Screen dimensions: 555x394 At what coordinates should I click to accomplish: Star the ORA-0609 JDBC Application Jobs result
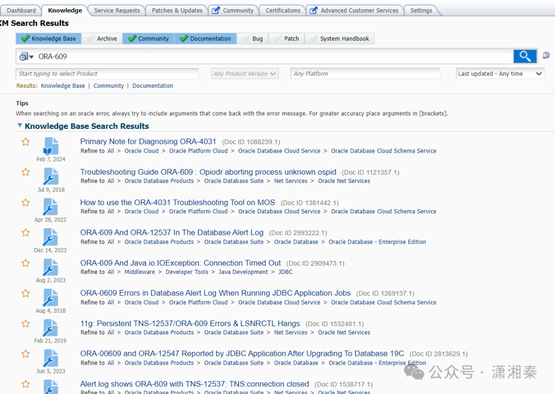coord(26,293)
